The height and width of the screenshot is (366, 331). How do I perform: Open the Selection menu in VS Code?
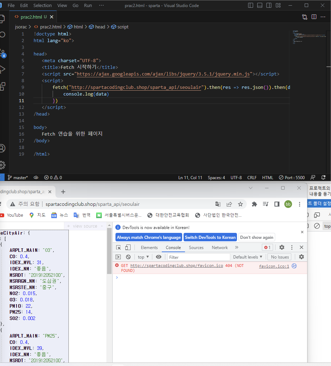click(42, 5)
